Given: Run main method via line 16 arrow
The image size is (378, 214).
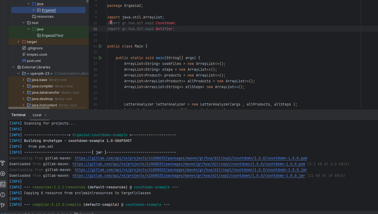Looking at the screenshot, I should point(100,58).
